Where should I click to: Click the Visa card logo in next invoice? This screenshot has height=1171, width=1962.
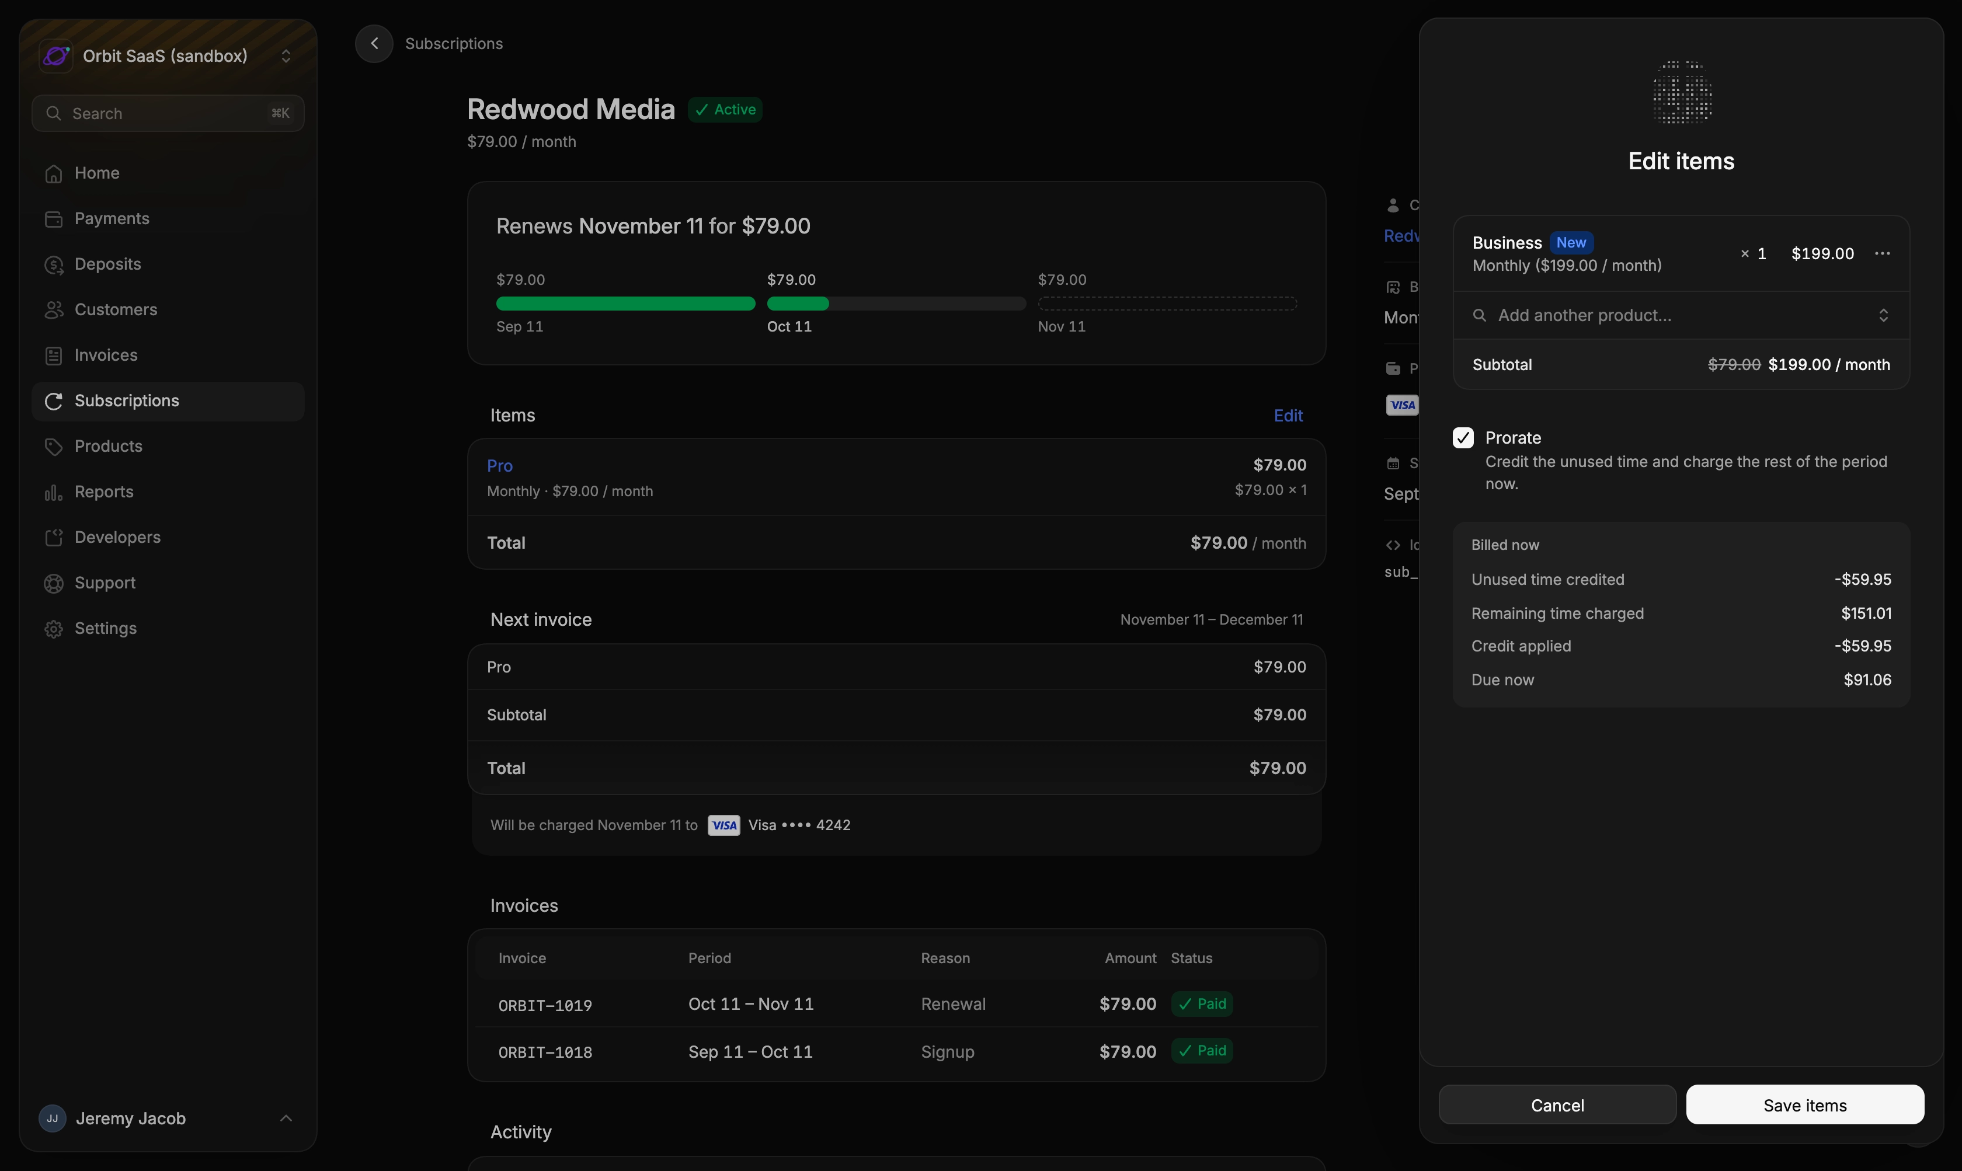click(x=723, y=825)
